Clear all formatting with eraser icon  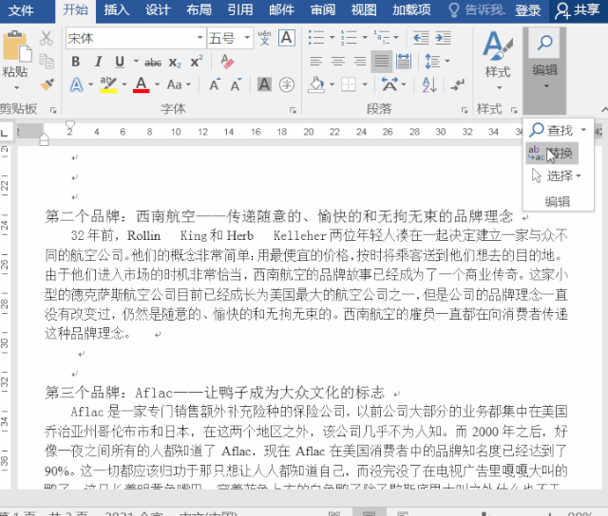coord(227,61)
